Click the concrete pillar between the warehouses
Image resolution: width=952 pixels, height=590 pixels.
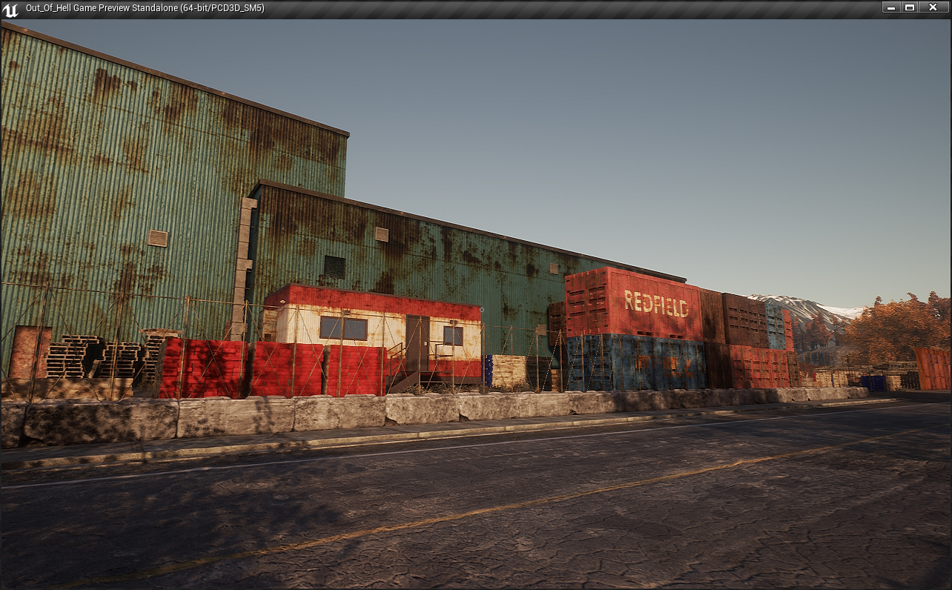click(x=242, y=267)
